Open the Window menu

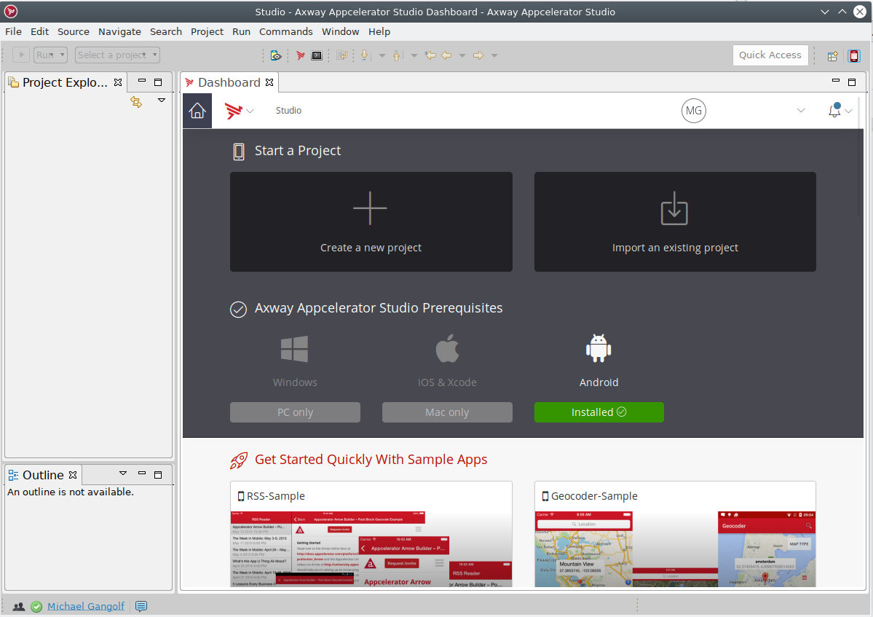pos(340,32)
